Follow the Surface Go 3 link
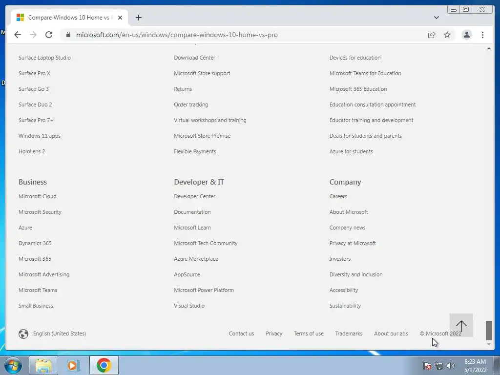Screen dimensions: 500x375 [34, 89]
